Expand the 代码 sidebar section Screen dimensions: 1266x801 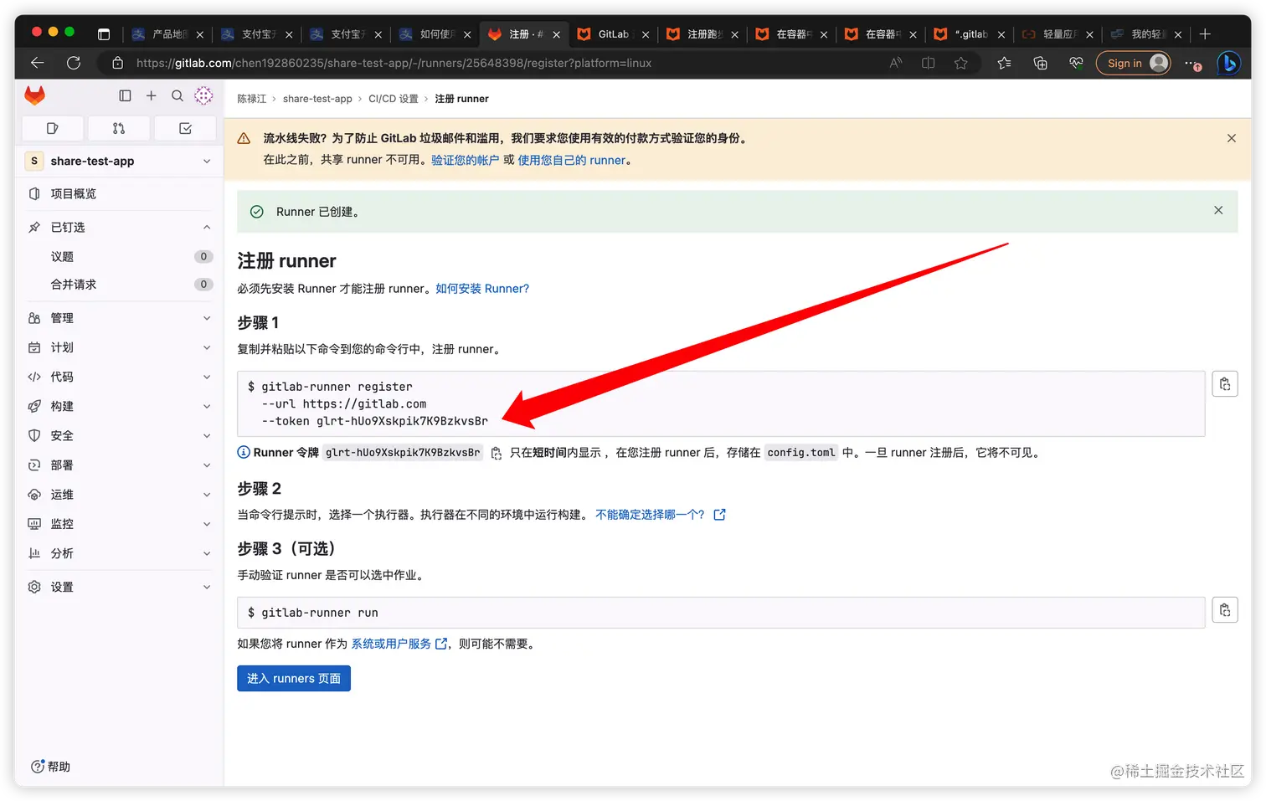pos(119,377)
